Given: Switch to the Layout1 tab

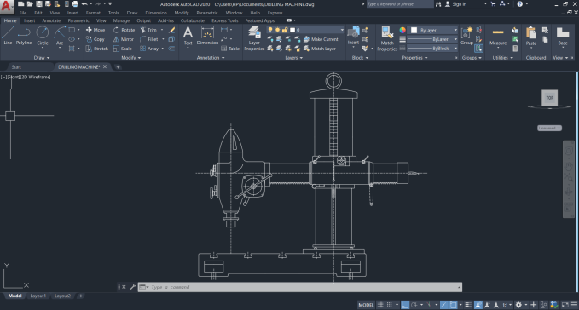Looking at the screenshot, I should [38, 296].
